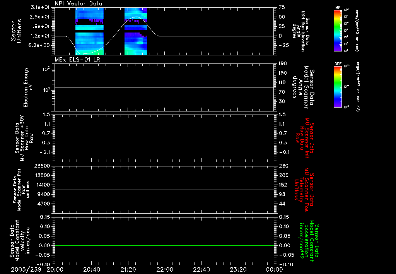Click the 22:00 time axis label
The width and height of the screenshot is (396, 274).
coord(165,270)
